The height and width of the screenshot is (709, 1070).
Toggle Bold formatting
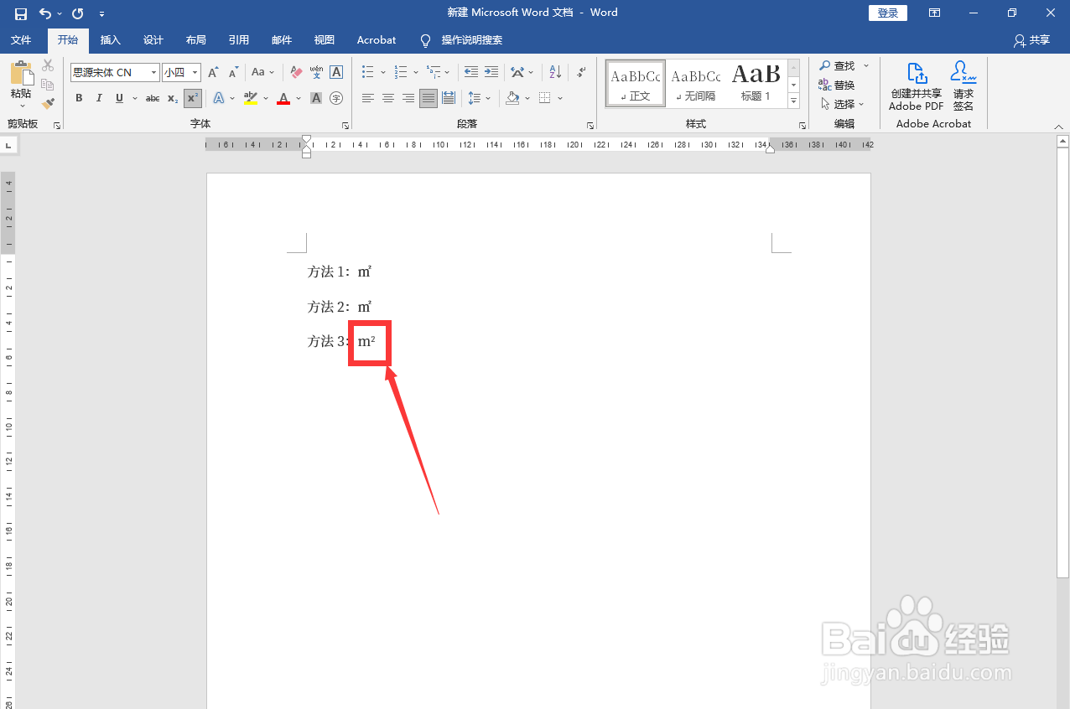point(79,98)
